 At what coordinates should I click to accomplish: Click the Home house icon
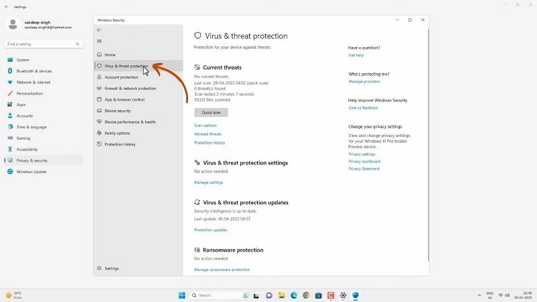pos(99,54)
